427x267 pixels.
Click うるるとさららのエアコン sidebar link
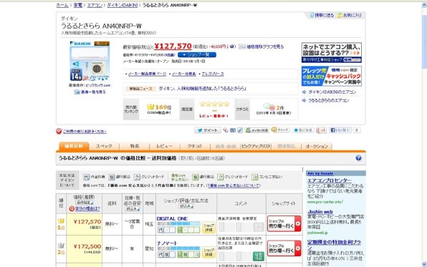[x=328, y=100]
